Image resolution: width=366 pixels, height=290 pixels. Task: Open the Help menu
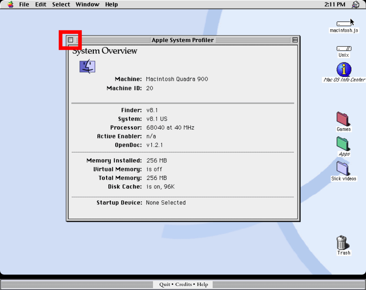pyautogui.click(x=111, y=4)
